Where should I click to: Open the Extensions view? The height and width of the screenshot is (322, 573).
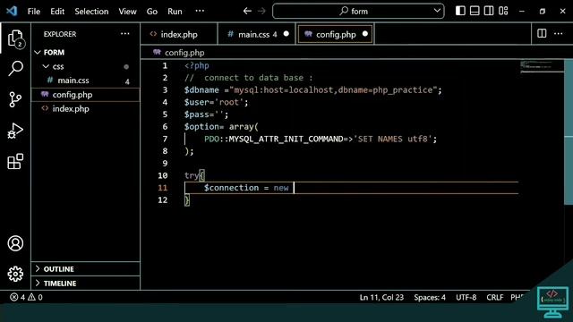tap(15, 161)
